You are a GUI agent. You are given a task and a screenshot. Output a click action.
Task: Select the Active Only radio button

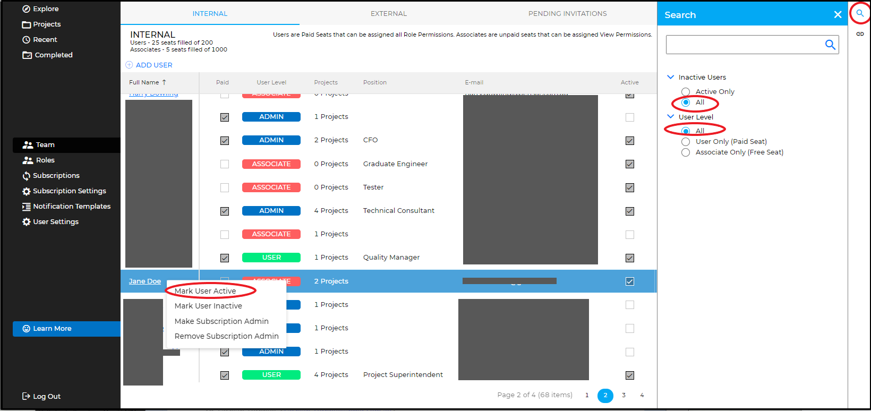686,92
